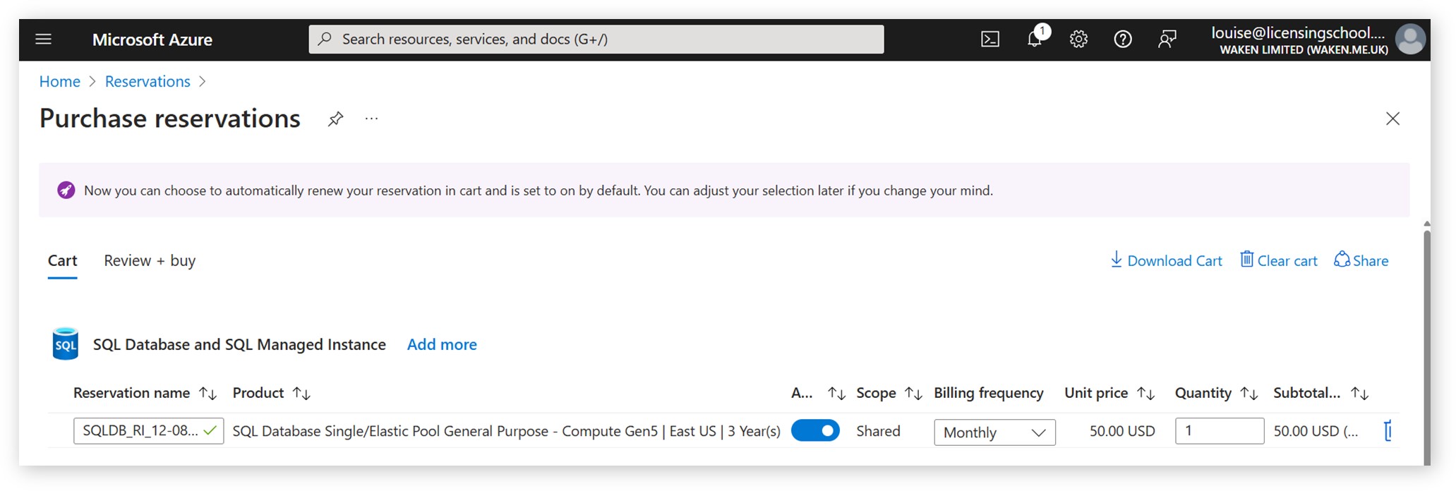Viewport: 1456px width, 491px height.
Task: Confirm reservation name with green checkmark
Action: 210,430
